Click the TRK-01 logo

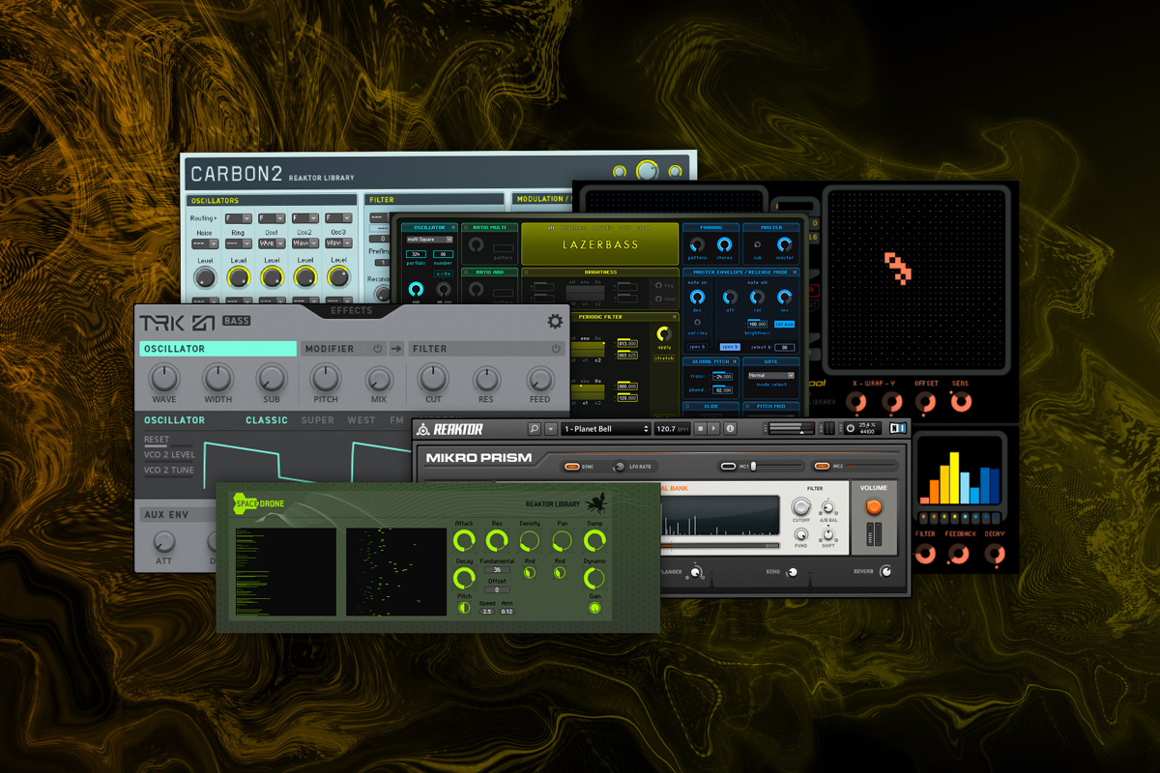tap(177, 323)
